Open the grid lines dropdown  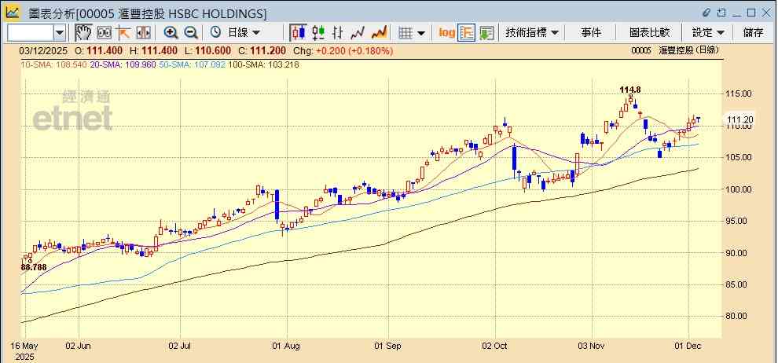click(412, 32)
